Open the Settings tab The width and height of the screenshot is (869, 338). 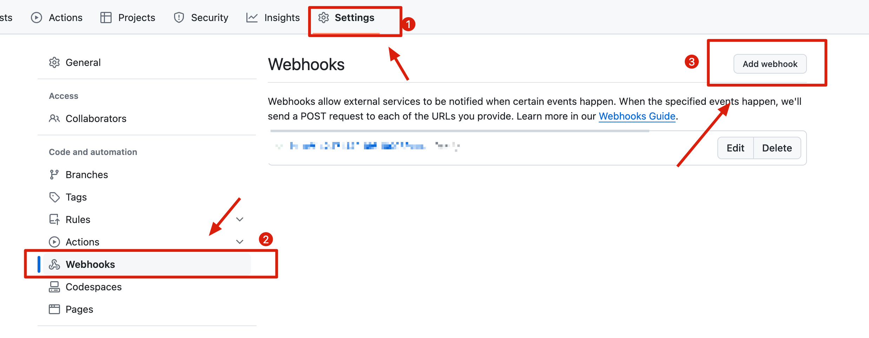(x=346, y=18)
